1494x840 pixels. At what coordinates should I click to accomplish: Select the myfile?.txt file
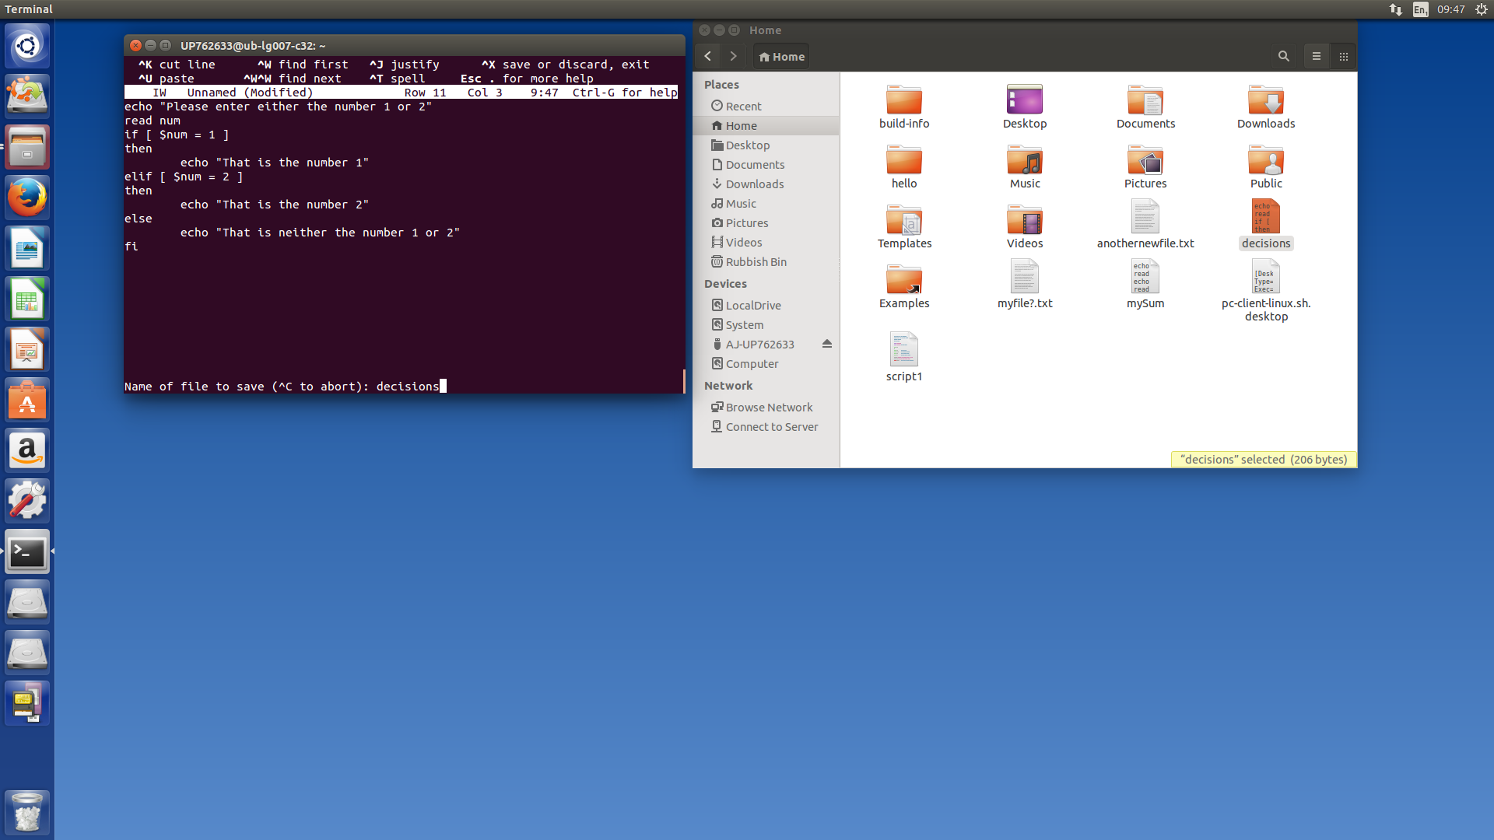point(1025,284)
